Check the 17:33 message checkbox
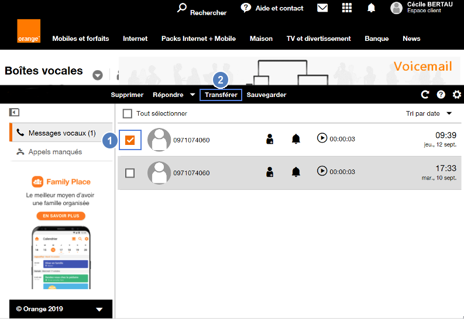Screen dimensions: 464x319 130,173
